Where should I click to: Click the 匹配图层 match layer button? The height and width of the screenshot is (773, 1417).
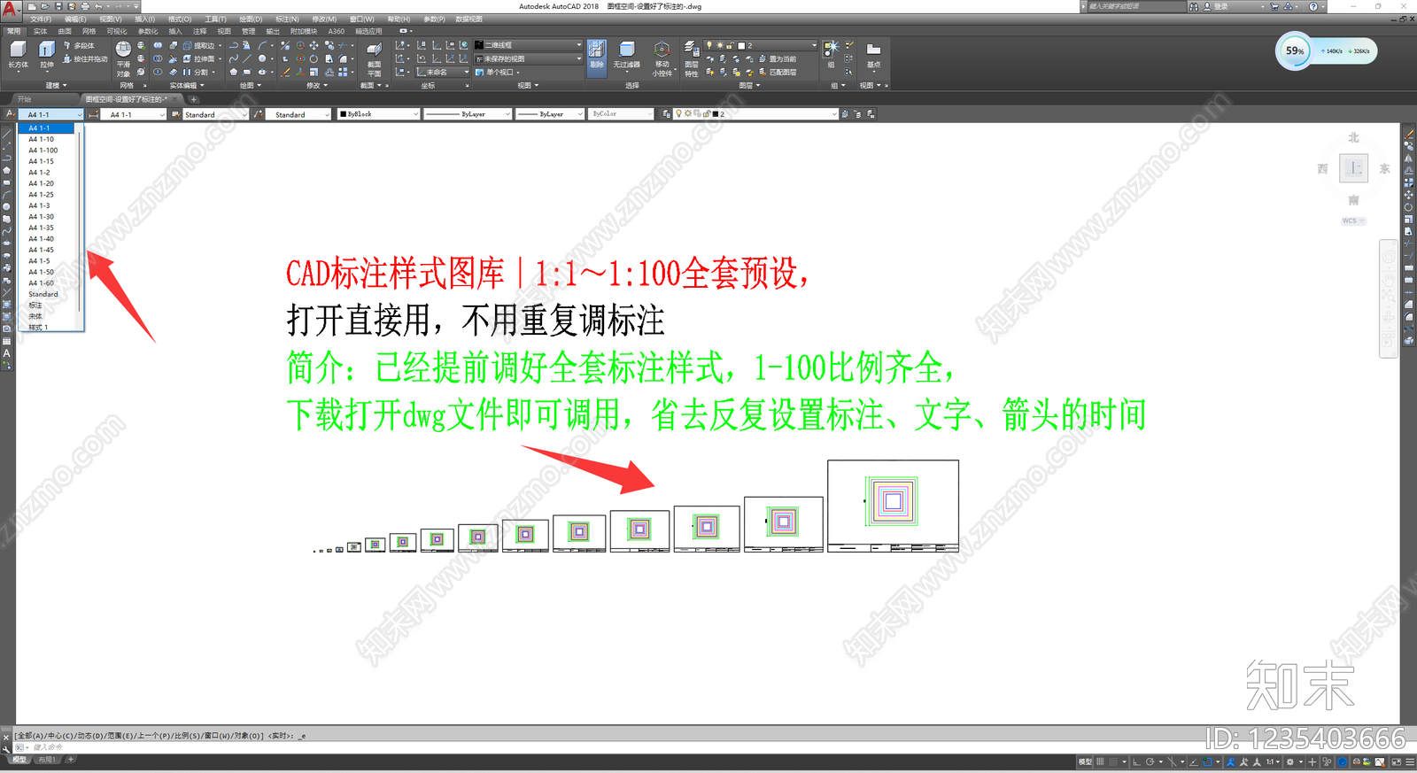tap(778, 73)
